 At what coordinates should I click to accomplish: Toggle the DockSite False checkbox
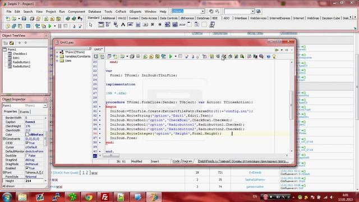[27, 155]
